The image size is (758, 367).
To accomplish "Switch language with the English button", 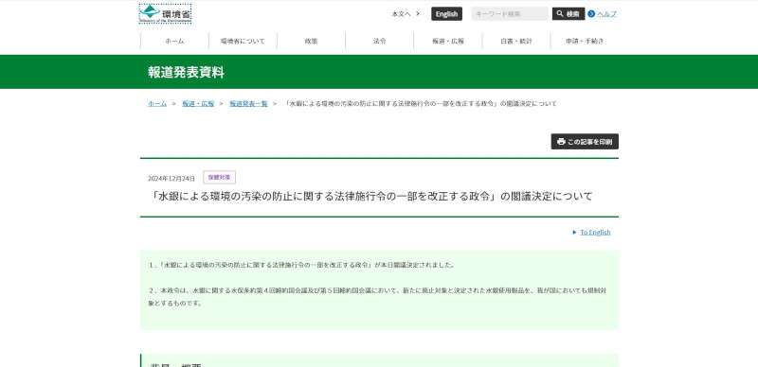I will tap(446, 14).
